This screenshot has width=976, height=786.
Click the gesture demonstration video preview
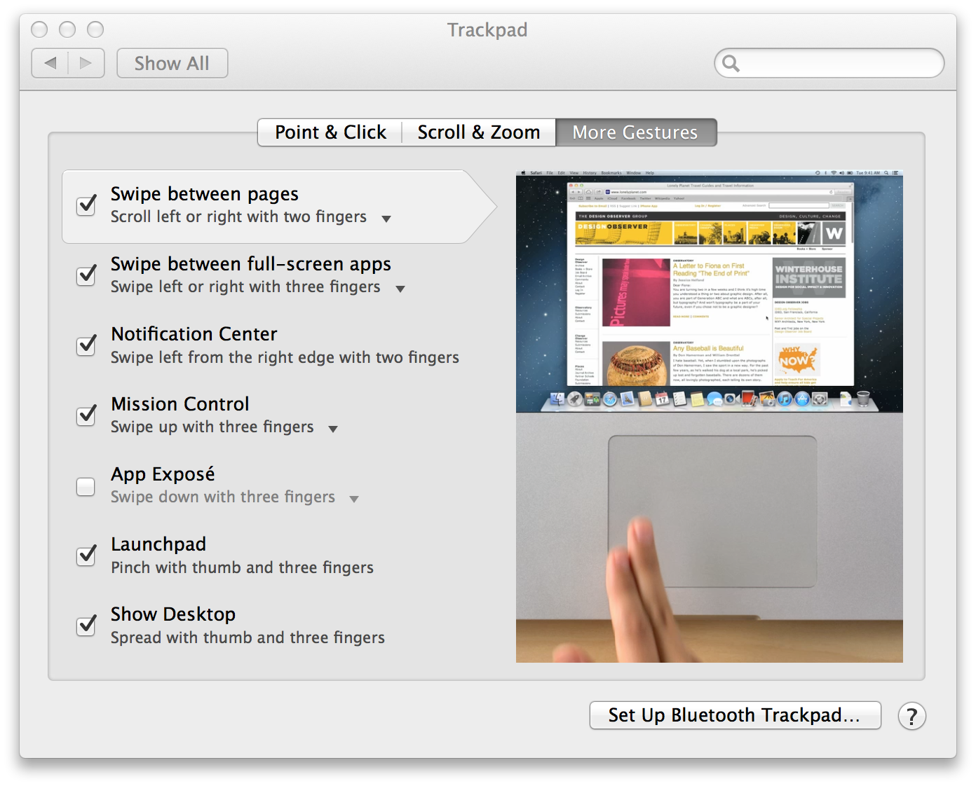click(x=710, y=416)
